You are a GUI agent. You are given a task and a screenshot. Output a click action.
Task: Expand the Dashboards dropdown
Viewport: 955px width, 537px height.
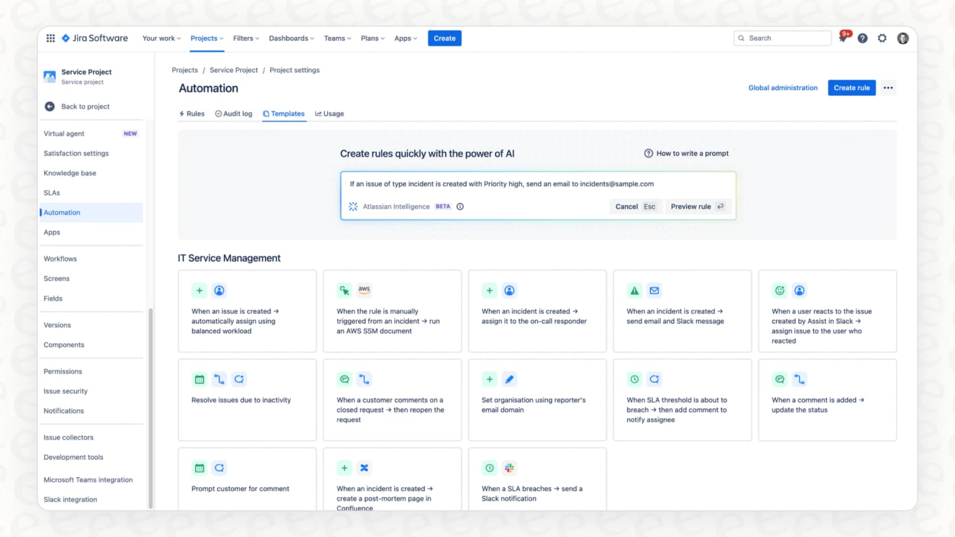click(292, 38)
